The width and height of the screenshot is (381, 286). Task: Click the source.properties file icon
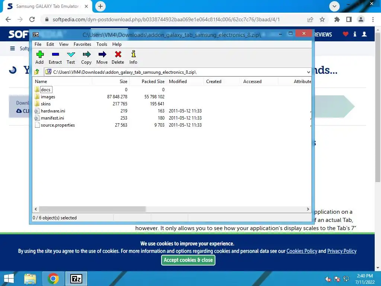(37, 125)
